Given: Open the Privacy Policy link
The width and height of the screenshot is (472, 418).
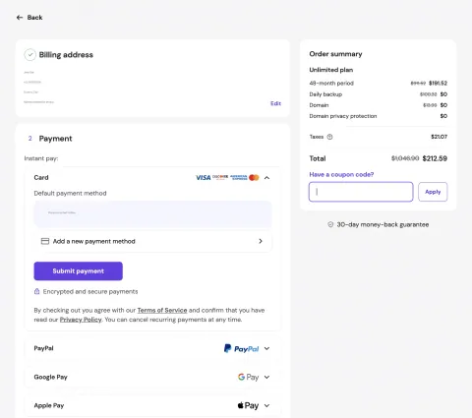Looking at the screenshot, I should coord(81,320).
